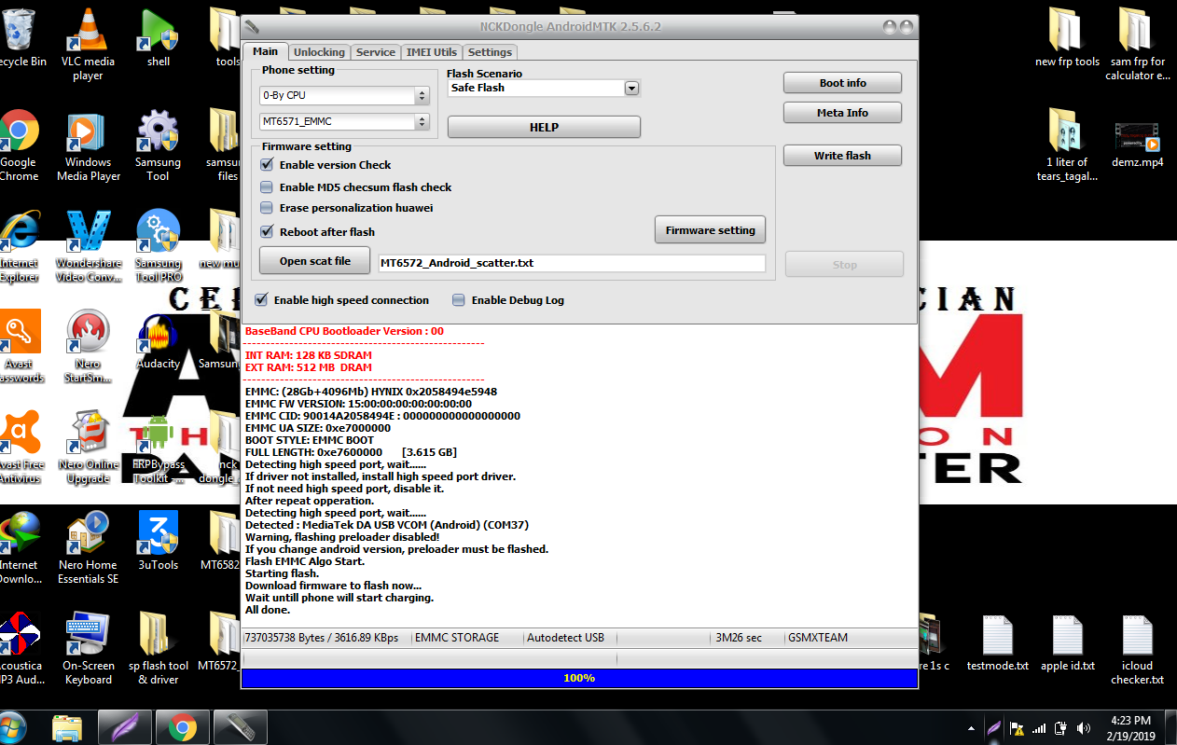Open Windows Explorer from the taskbar
The width and height of the screenshot is (1177, 745).
pos(67,727)
